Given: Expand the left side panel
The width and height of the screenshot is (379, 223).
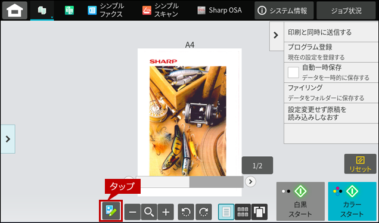Looking at the screenshot, I should click(x=8, y=139).
